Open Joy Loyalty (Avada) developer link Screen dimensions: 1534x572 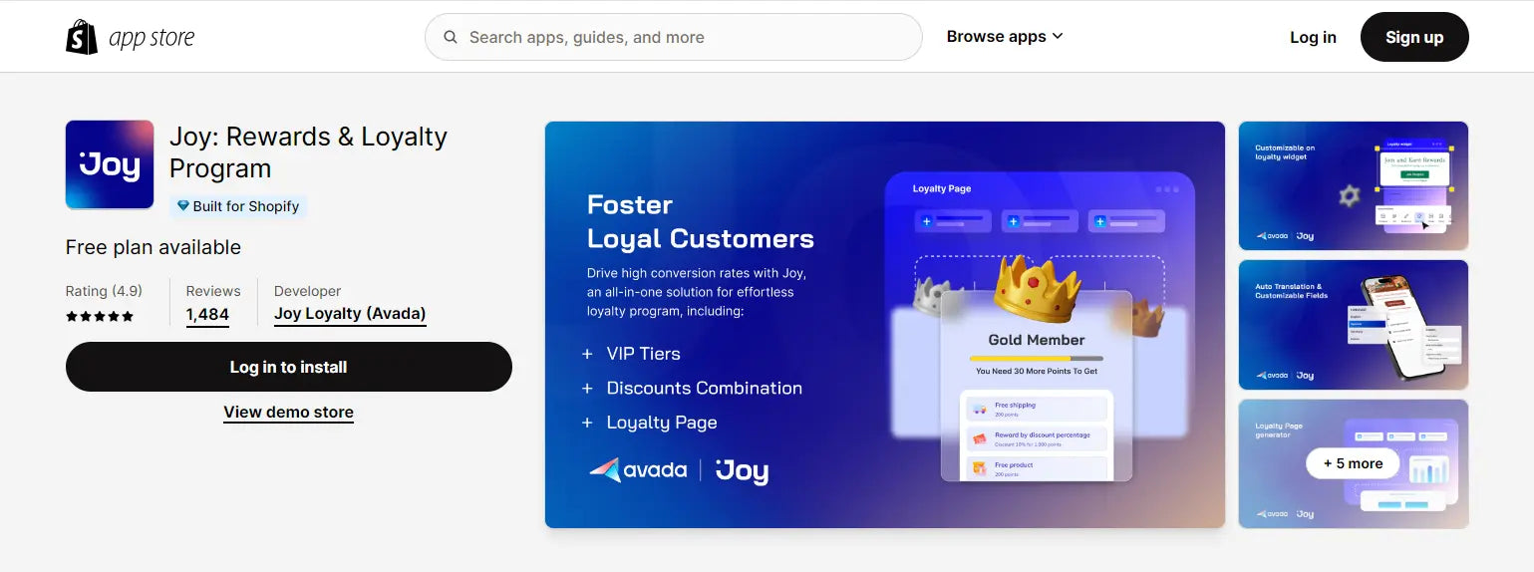350,314
